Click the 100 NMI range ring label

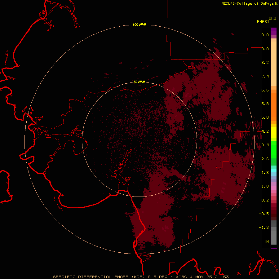pyautogui.click(x=139, y=24)
